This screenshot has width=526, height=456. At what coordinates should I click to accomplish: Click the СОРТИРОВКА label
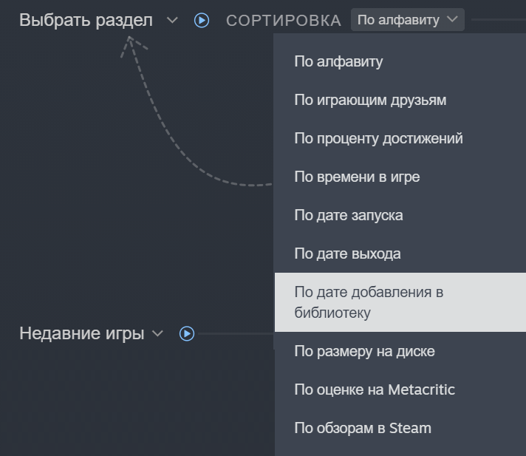(x=284, y=21)
